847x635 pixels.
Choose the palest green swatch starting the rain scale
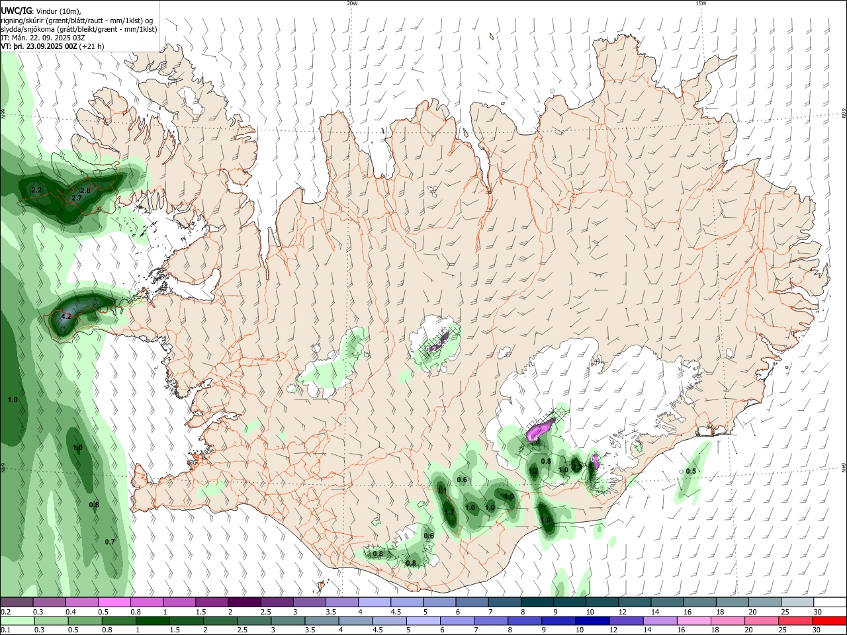[17, 620]
